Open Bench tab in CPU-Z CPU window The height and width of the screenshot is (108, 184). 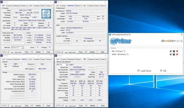pyautogui.click(x=43, y=6)
